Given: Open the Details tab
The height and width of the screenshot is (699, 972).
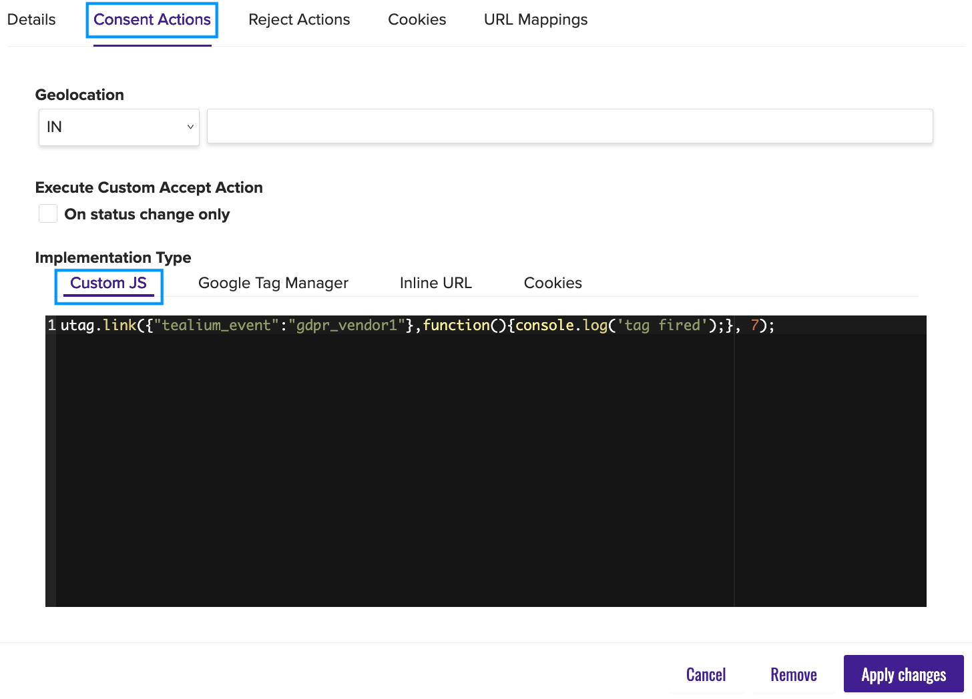Looking at the screenshot, I should (x=31, y=19).
